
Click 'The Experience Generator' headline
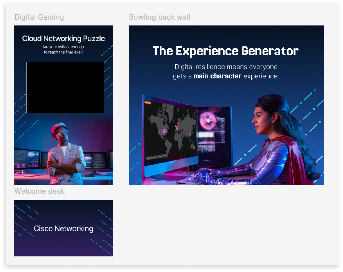(x=225, y=51)
